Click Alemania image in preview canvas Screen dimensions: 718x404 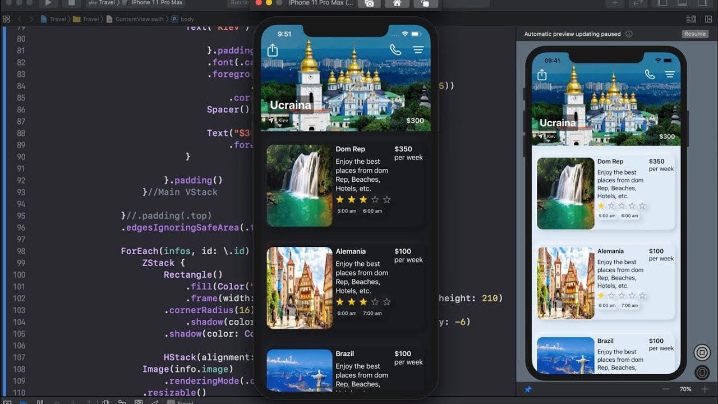(565, 283)
